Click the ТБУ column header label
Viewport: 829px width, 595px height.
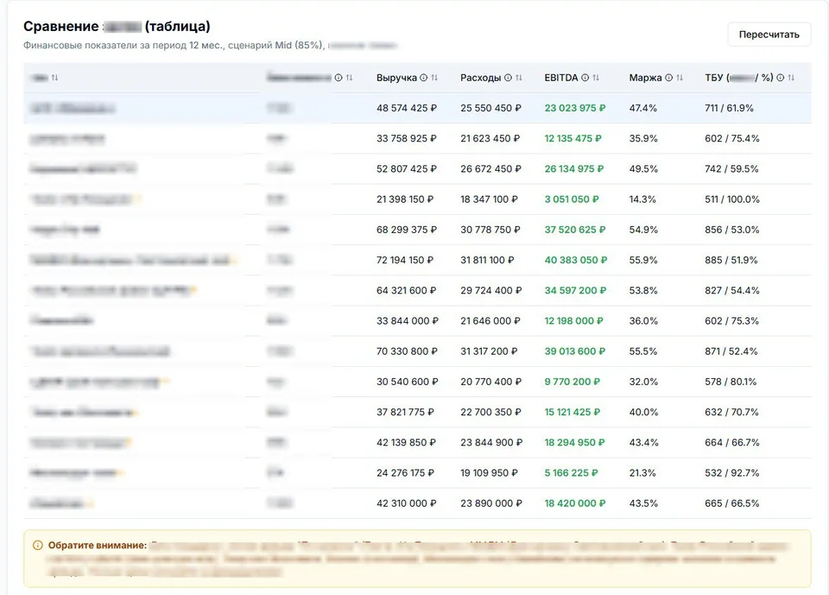pos(739,78)
